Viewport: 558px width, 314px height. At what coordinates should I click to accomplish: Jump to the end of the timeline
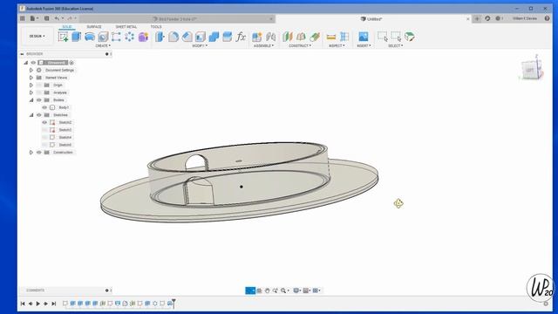[54, 304]
